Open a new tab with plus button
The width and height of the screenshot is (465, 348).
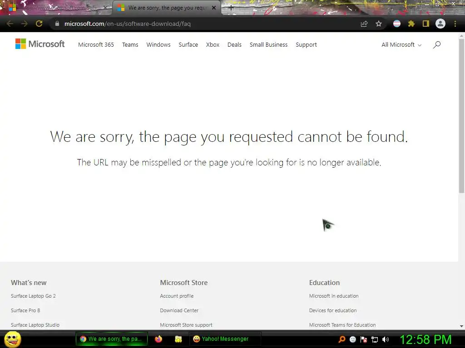tap(231, 8)
